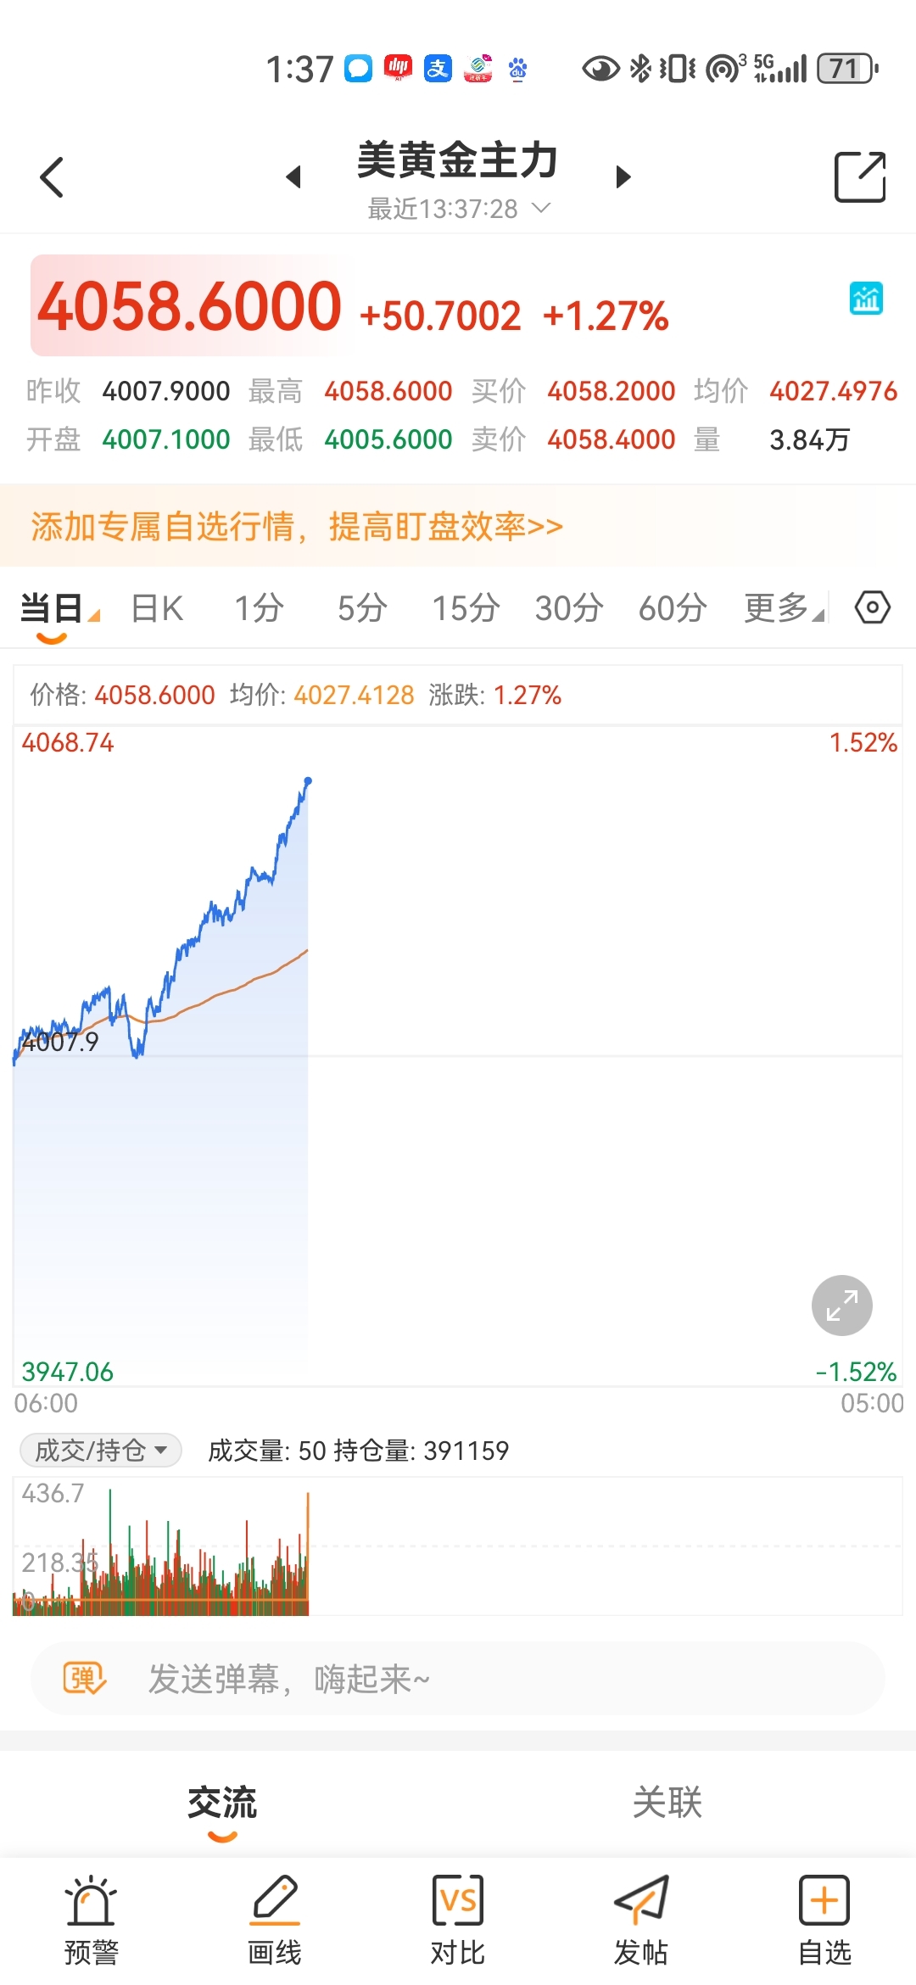916x1985 pixels.
Task: Open the 成交/持仓 indicator dropdown
Action: pos(101,1451)
